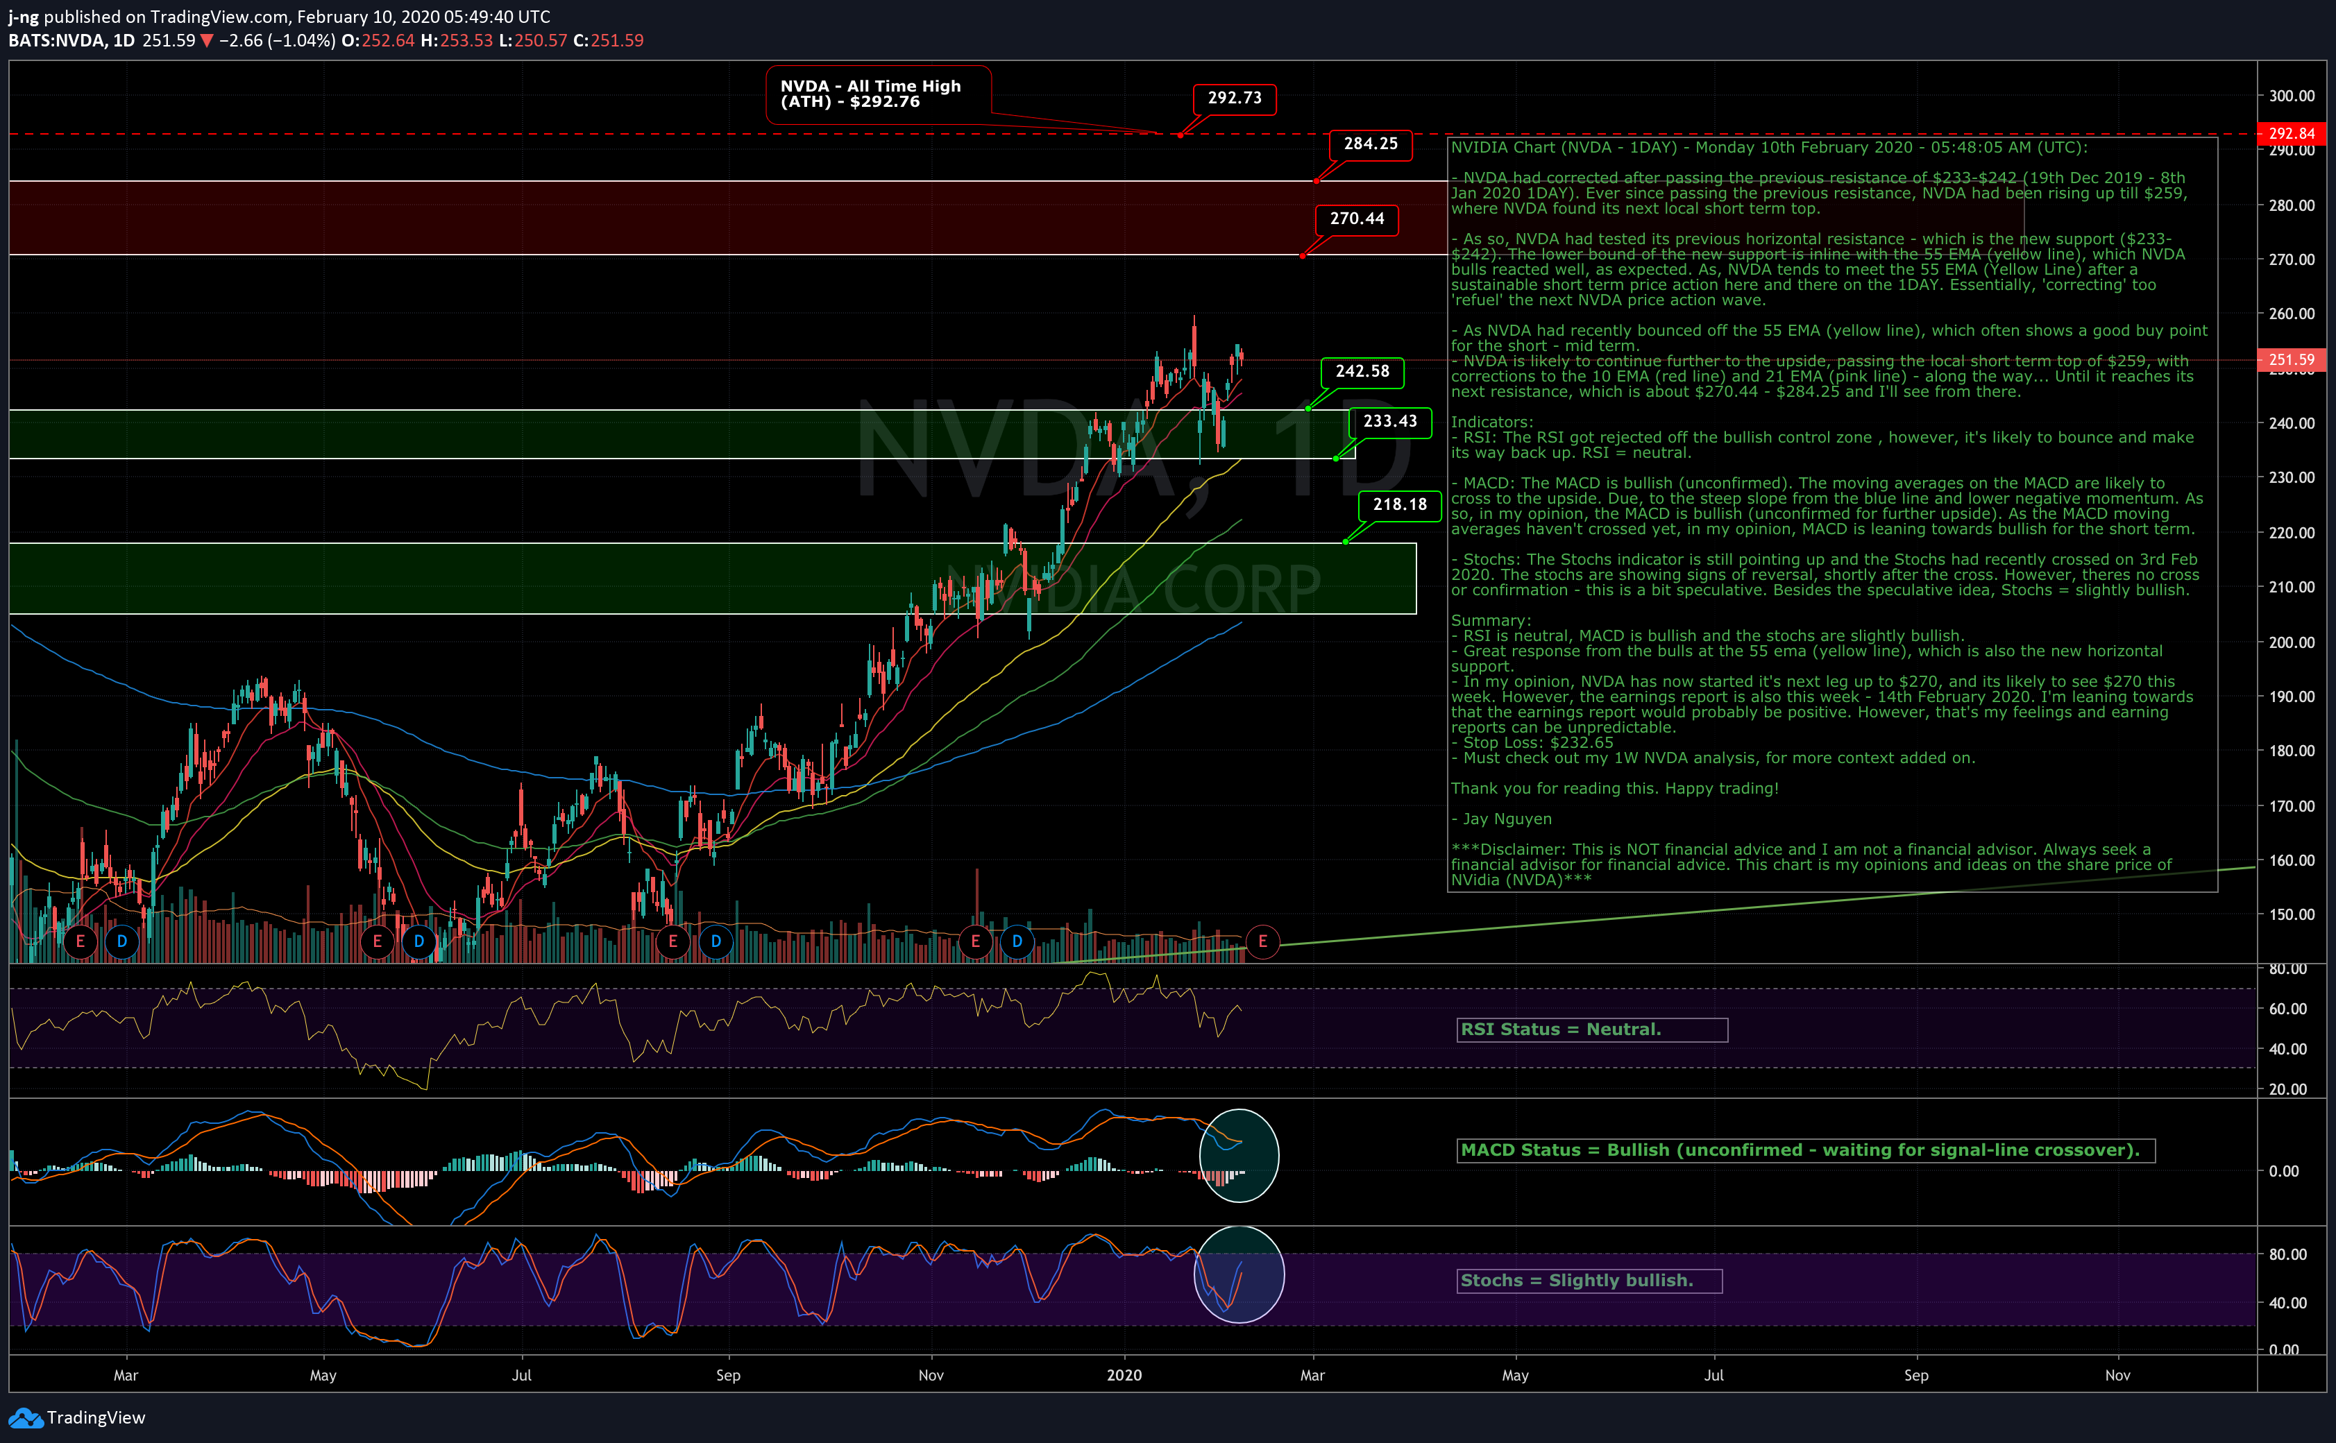Click the August 2019 earnings E marker
The width and height of the screenshot is (2336, 1443).
(673, 942)
